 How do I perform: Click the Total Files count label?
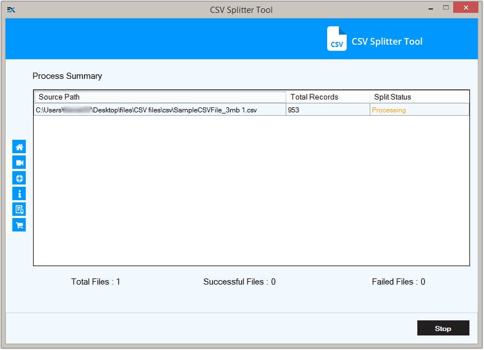(96, 282)
